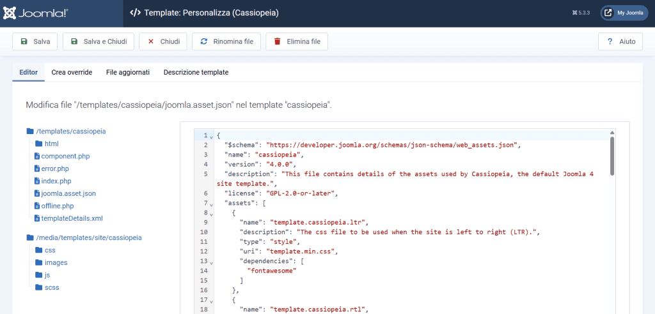Open the /media/templates/site/cassiopeia folder label
Screen dimensions: 655x314
coord(89,237)
